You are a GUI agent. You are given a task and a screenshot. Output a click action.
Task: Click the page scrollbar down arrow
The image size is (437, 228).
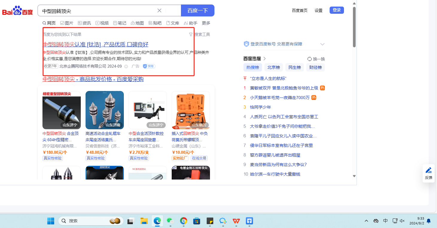click(x=354, y=176)
